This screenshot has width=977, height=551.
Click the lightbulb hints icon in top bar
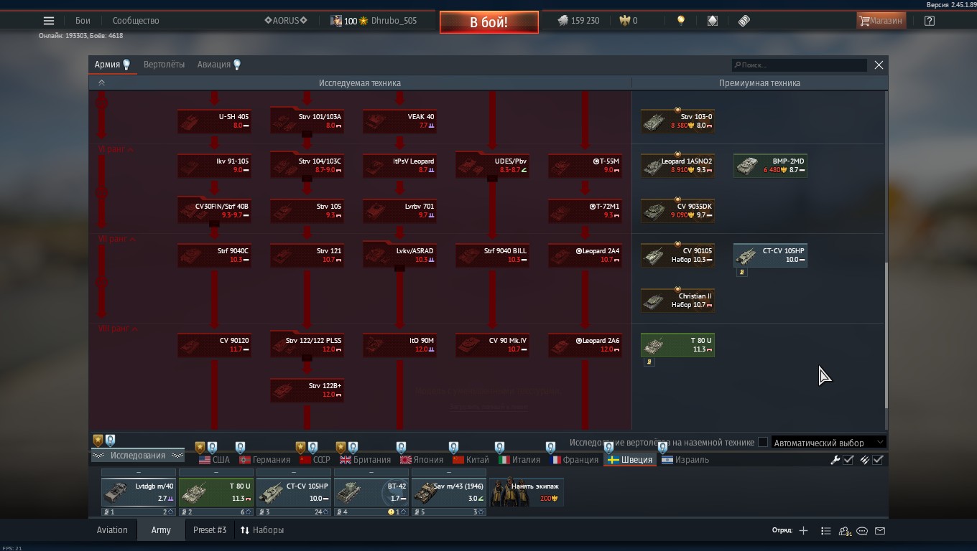point(681,21)
